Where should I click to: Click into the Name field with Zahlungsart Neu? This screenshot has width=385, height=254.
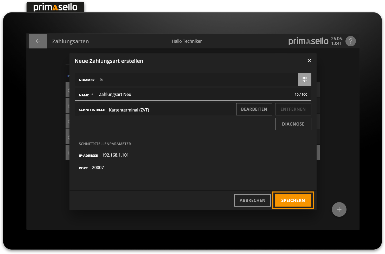182,95
